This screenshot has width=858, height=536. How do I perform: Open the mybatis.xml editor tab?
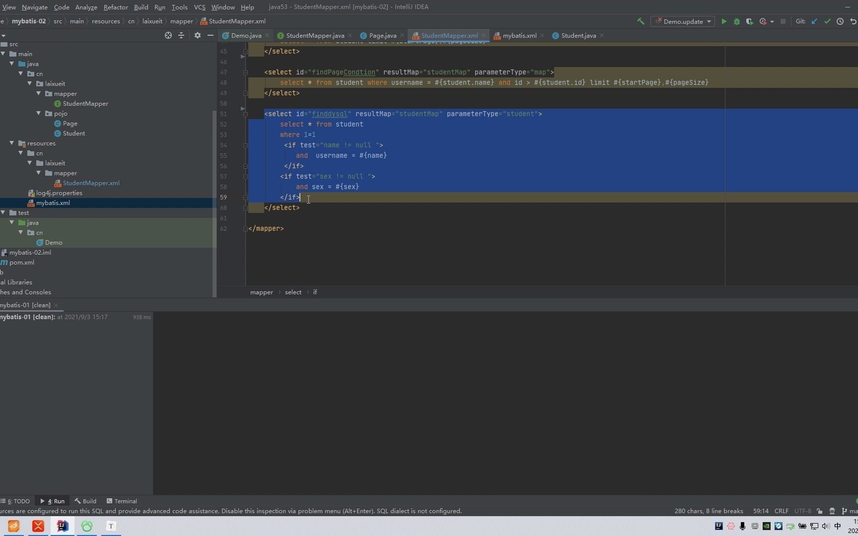[x=519, y=35]
